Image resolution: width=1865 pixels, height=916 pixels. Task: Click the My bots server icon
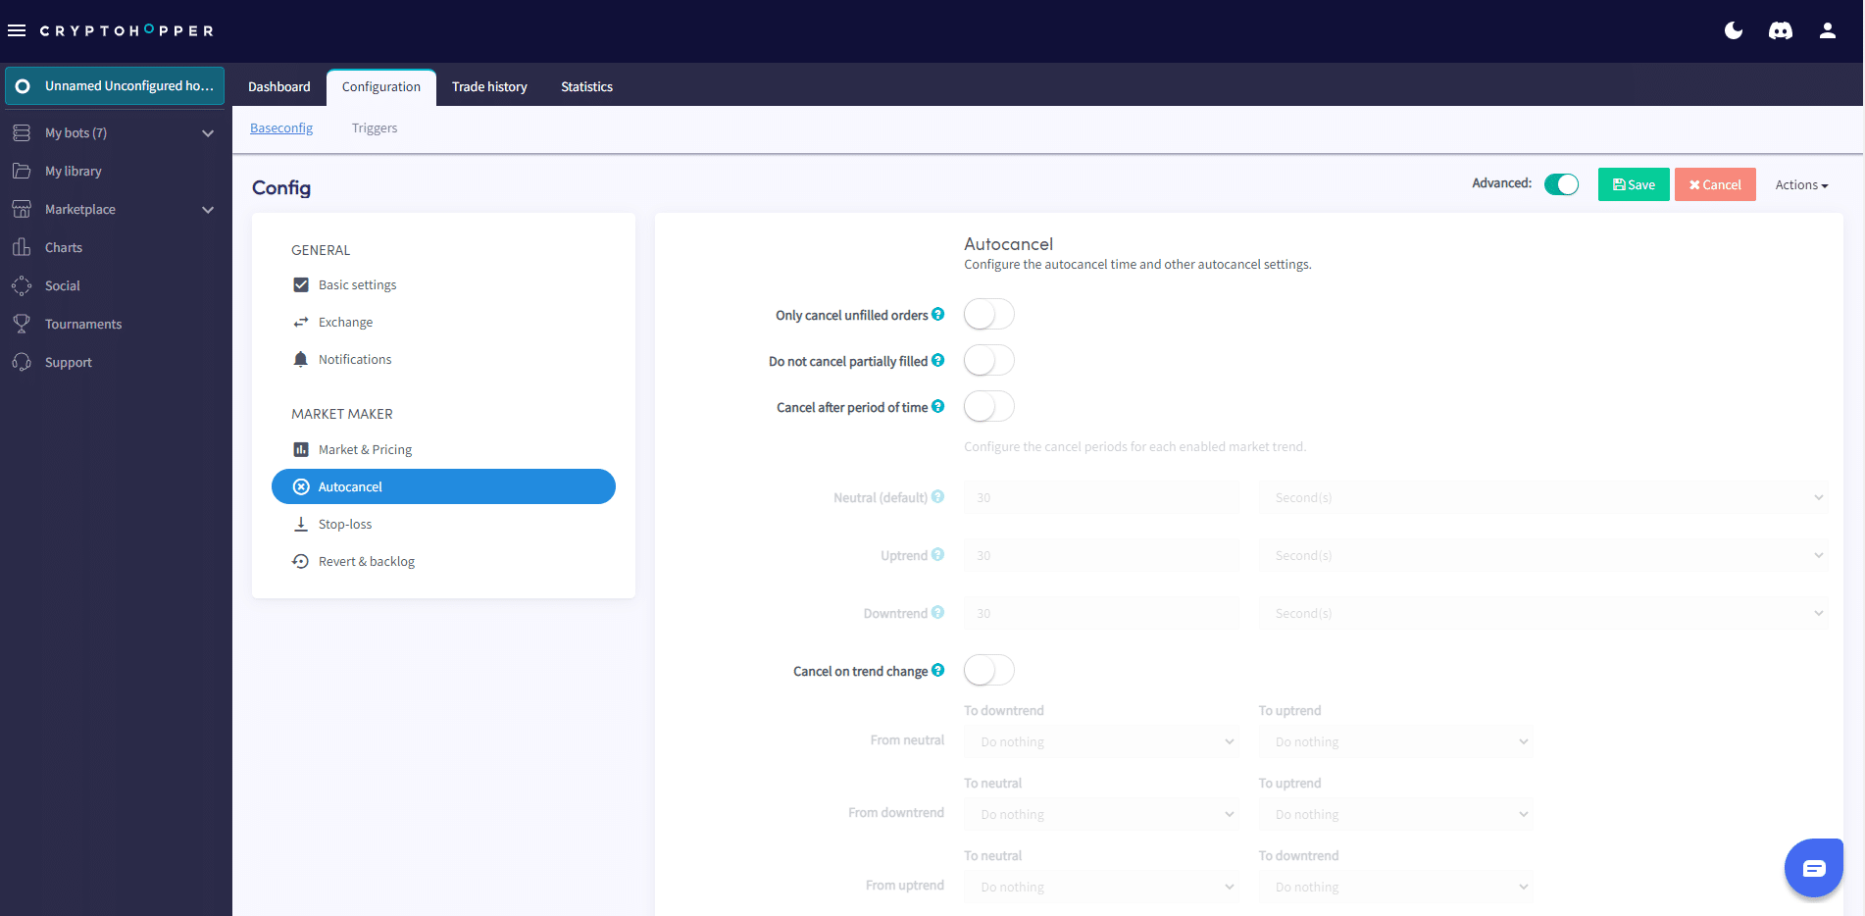point(22,132)
